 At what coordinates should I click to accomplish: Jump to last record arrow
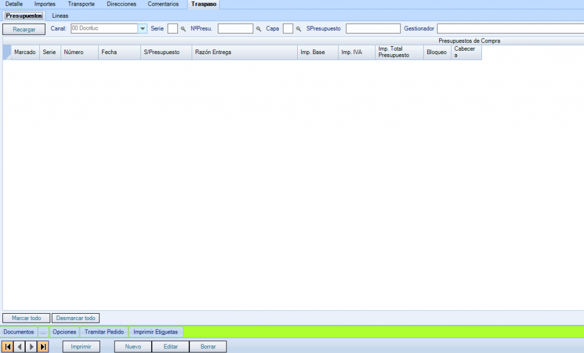(43, 347)
